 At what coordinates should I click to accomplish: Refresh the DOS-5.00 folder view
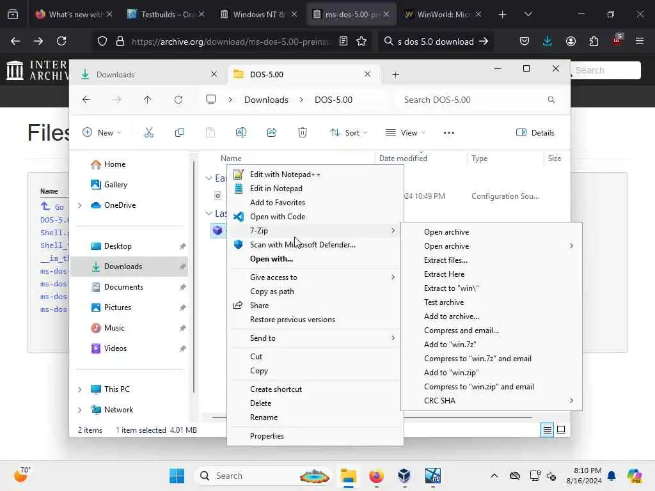(x=178, y=100)
